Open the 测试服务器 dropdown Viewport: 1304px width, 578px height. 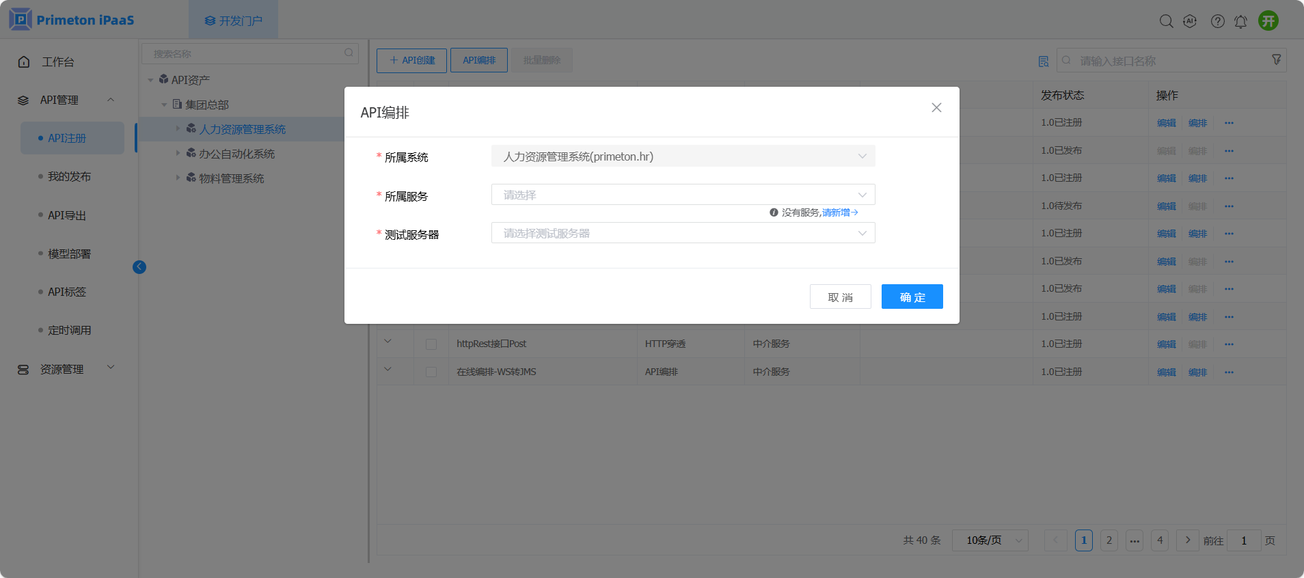683,233
